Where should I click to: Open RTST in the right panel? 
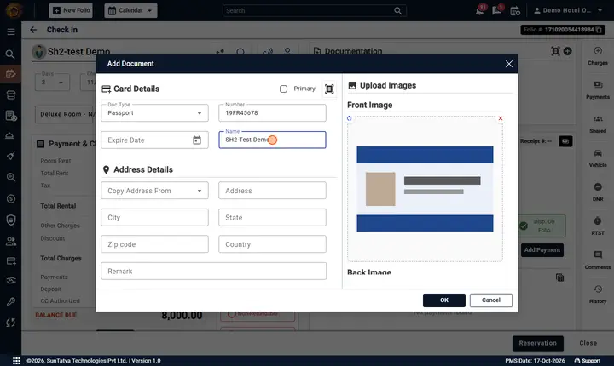598,226
